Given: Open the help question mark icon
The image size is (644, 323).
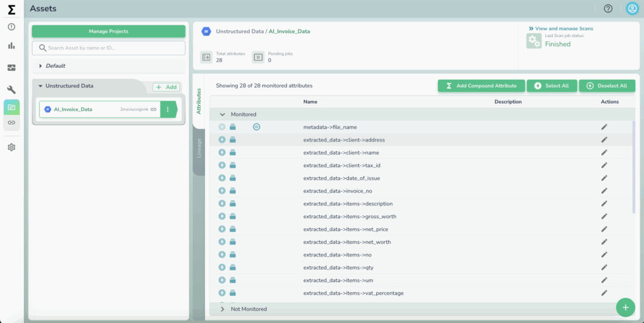Looking at the screenshot, I should [x=608, y=9].
